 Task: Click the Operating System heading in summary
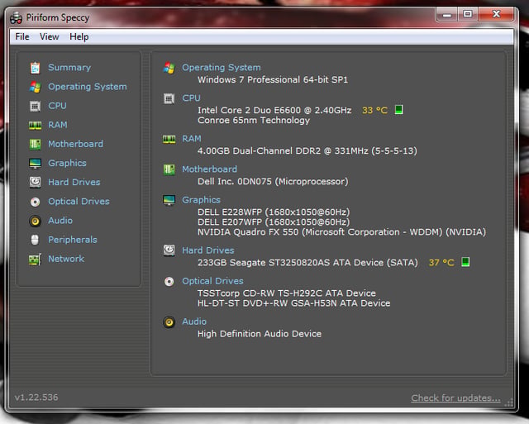(222, 68)
